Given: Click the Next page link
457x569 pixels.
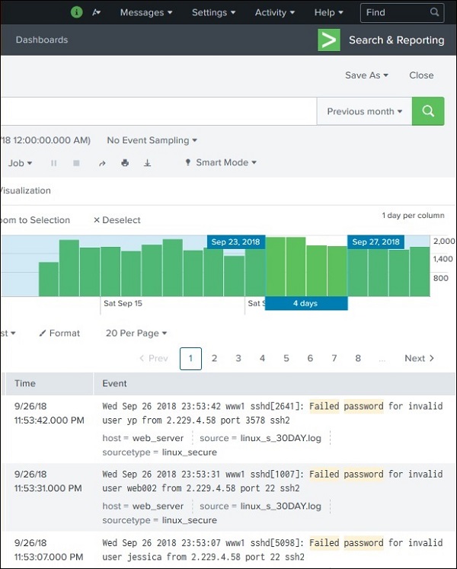Looking at the screenshot, I should [419, 358].
